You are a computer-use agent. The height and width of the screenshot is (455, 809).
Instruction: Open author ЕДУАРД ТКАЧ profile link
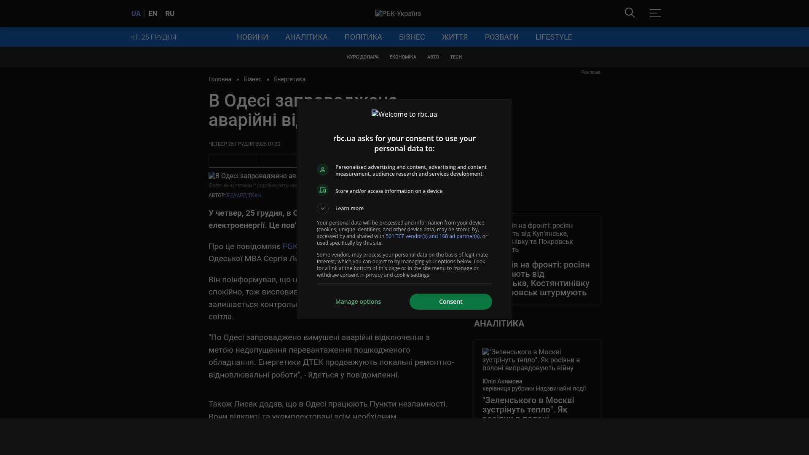(244, 195)
